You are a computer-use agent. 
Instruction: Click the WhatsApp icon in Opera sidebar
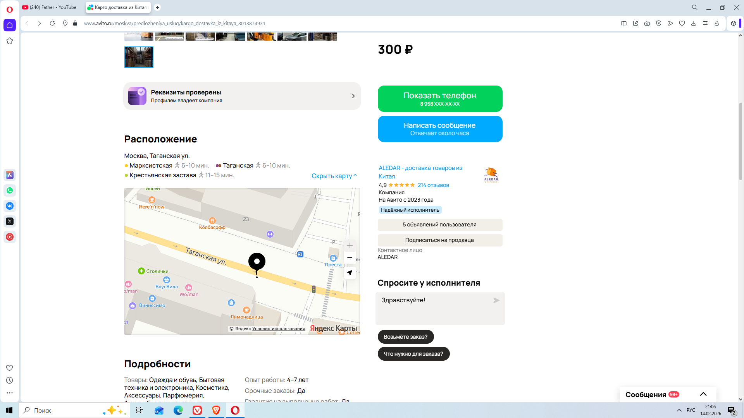pos(10,190)
